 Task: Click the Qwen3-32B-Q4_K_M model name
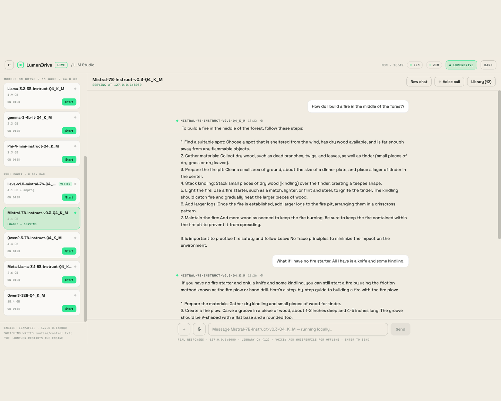26,296
